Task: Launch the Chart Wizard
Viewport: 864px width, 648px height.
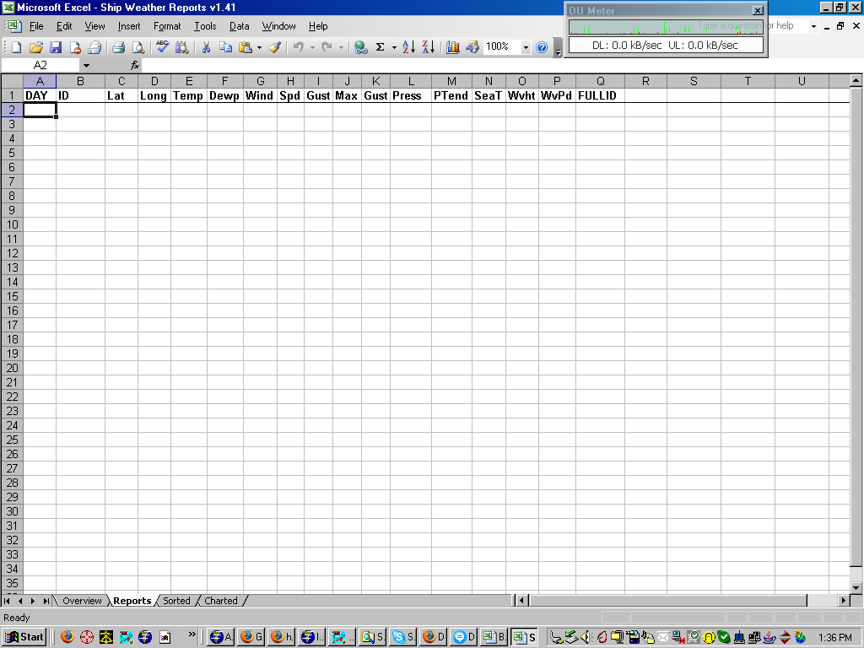Action: [453, 47]
